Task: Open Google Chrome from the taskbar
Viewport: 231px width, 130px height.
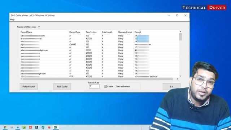Action: point(5,127)
